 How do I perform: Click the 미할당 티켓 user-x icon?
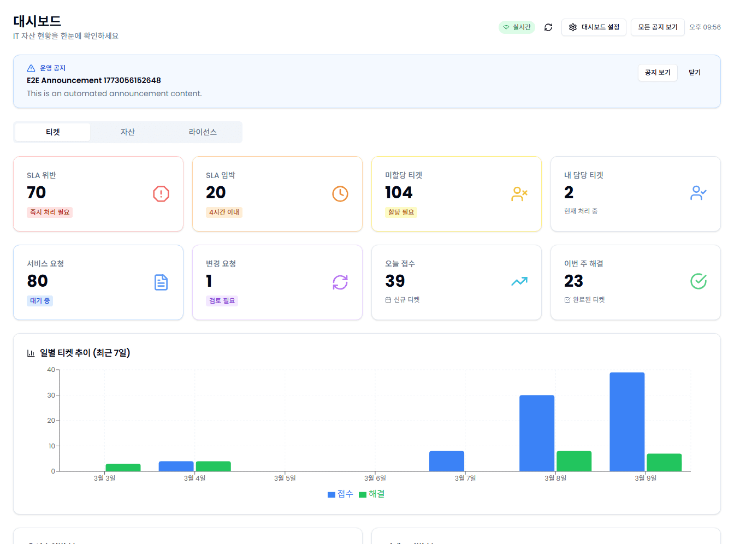(x=519, y=194)
